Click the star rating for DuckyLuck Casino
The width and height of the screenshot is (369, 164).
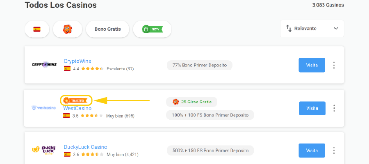point(92,155)
